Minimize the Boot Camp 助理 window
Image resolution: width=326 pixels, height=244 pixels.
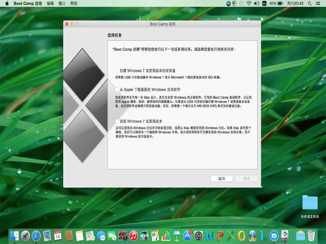point(72,24)
